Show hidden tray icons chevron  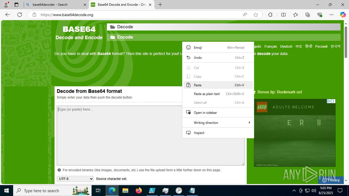point(294,191)
